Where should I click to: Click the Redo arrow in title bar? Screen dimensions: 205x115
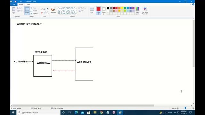(x=21, y=1)
